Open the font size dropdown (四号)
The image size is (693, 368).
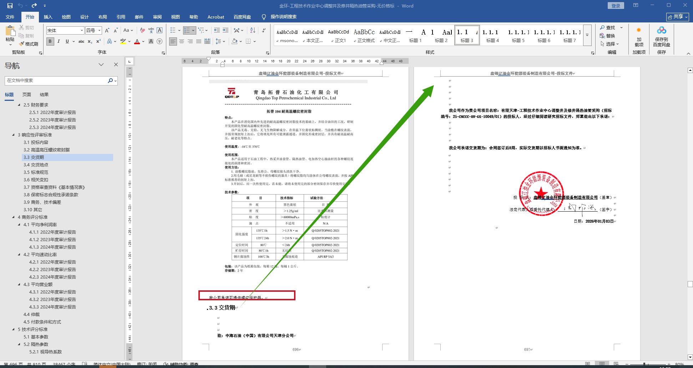[100, 31]
